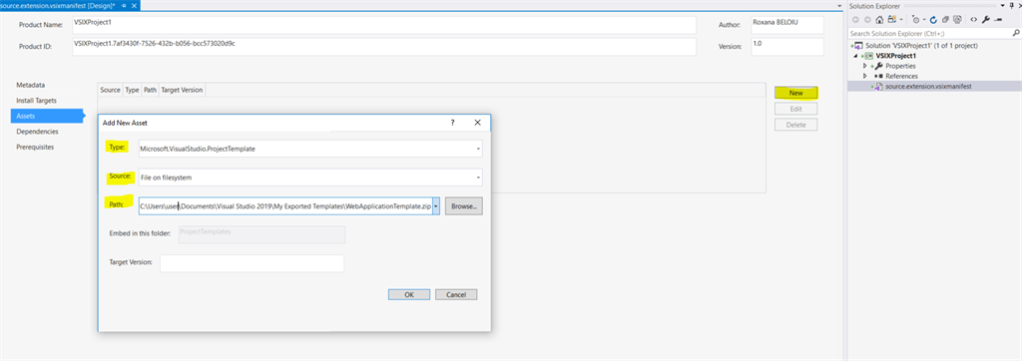Click the Preview Selected Items icon
Screen dimensions: 1022x361
pos(998,20)
